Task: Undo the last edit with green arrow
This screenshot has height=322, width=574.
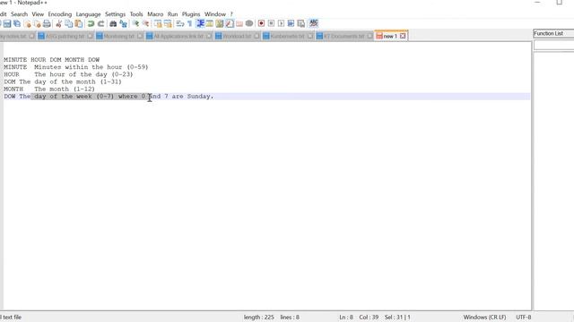Action: coord(91,24)
